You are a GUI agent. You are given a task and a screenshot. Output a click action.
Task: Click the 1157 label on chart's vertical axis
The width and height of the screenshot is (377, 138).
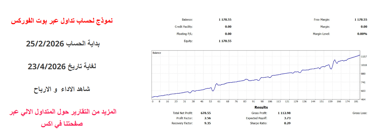(363, 57)
